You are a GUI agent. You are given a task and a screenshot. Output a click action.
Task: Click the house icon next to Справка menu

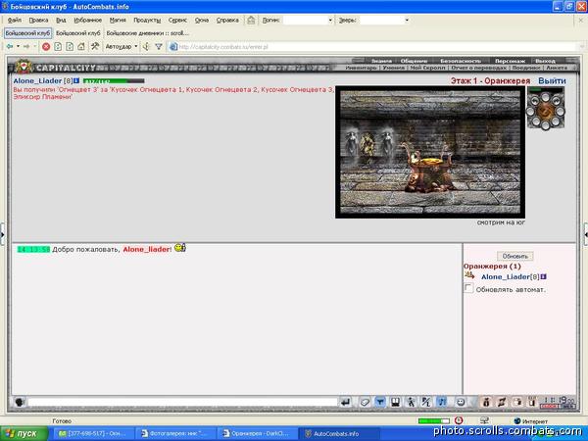[x=251, y=21]
